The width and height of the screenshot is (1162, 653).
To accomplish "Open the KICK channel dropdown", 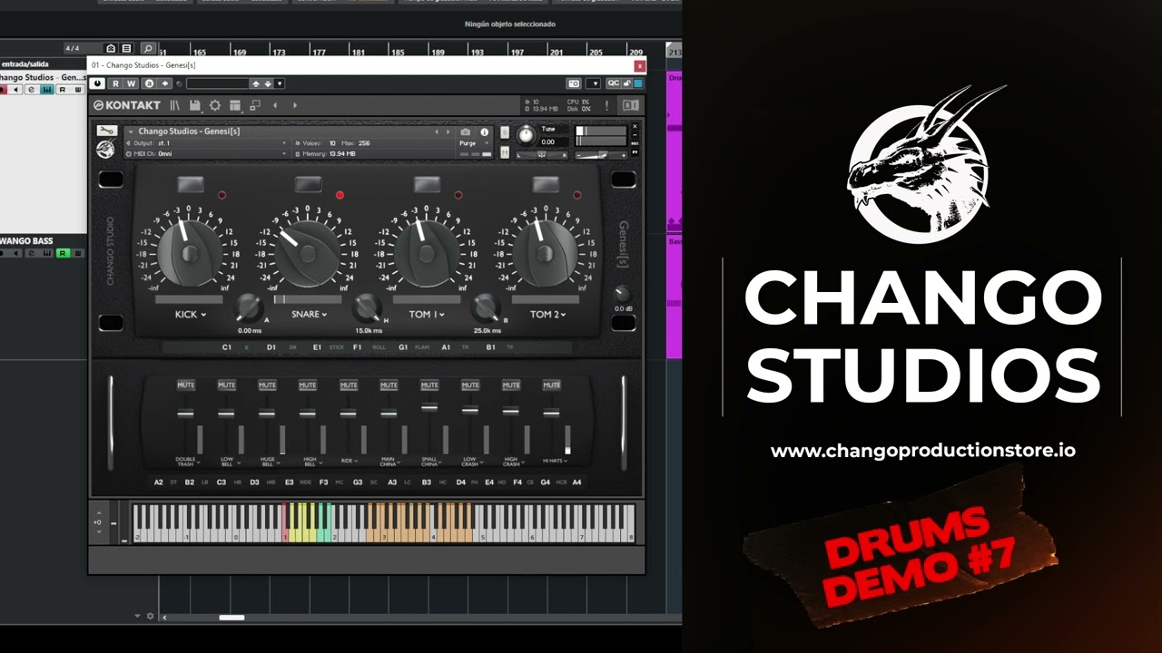I will (191, 315).
